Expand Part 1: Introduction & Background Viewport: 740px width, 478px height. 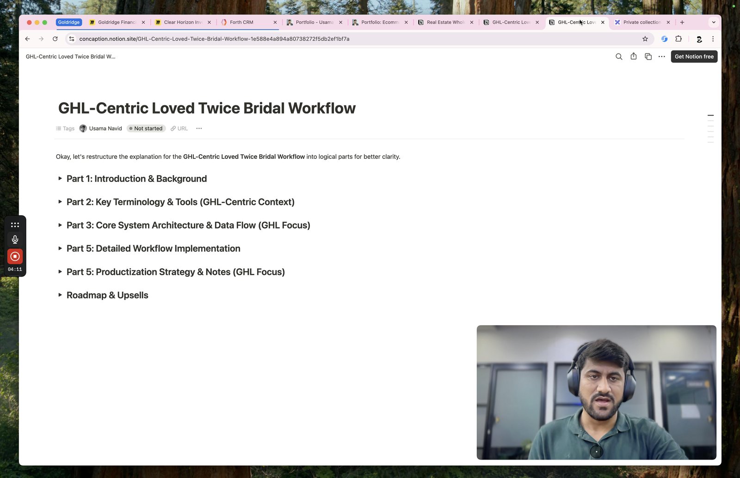click(60, 178)
